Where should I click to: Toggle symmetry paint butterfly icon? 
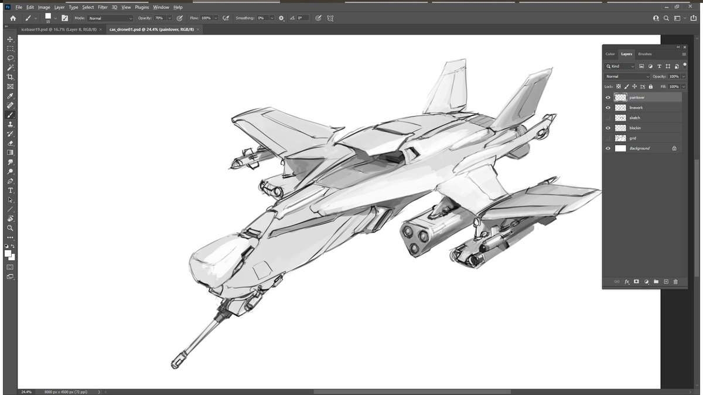coord(330,18)
